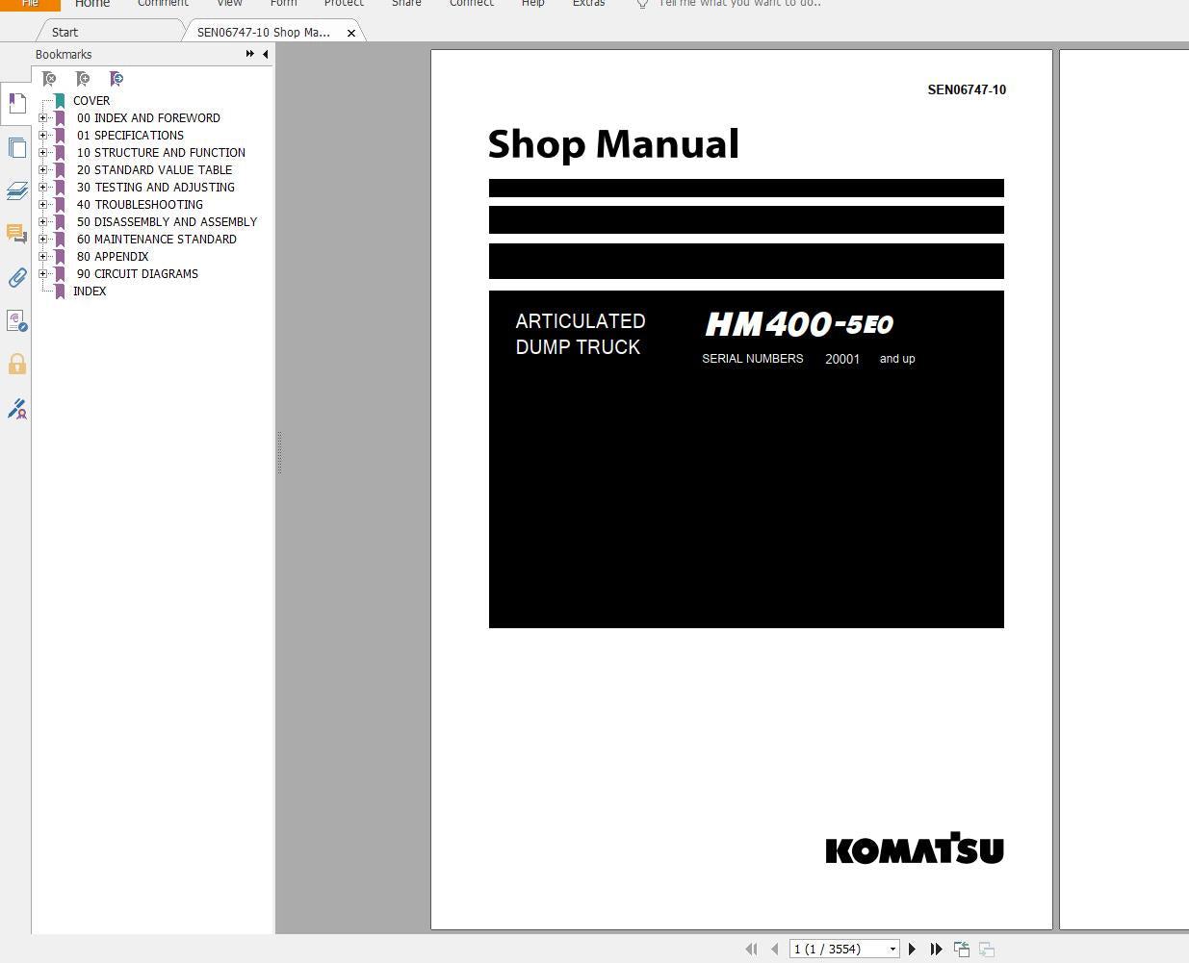Open the Form ribbon tab
Image resolution: width=1189 pixels, height=963 pixels.
click(284, 4)
